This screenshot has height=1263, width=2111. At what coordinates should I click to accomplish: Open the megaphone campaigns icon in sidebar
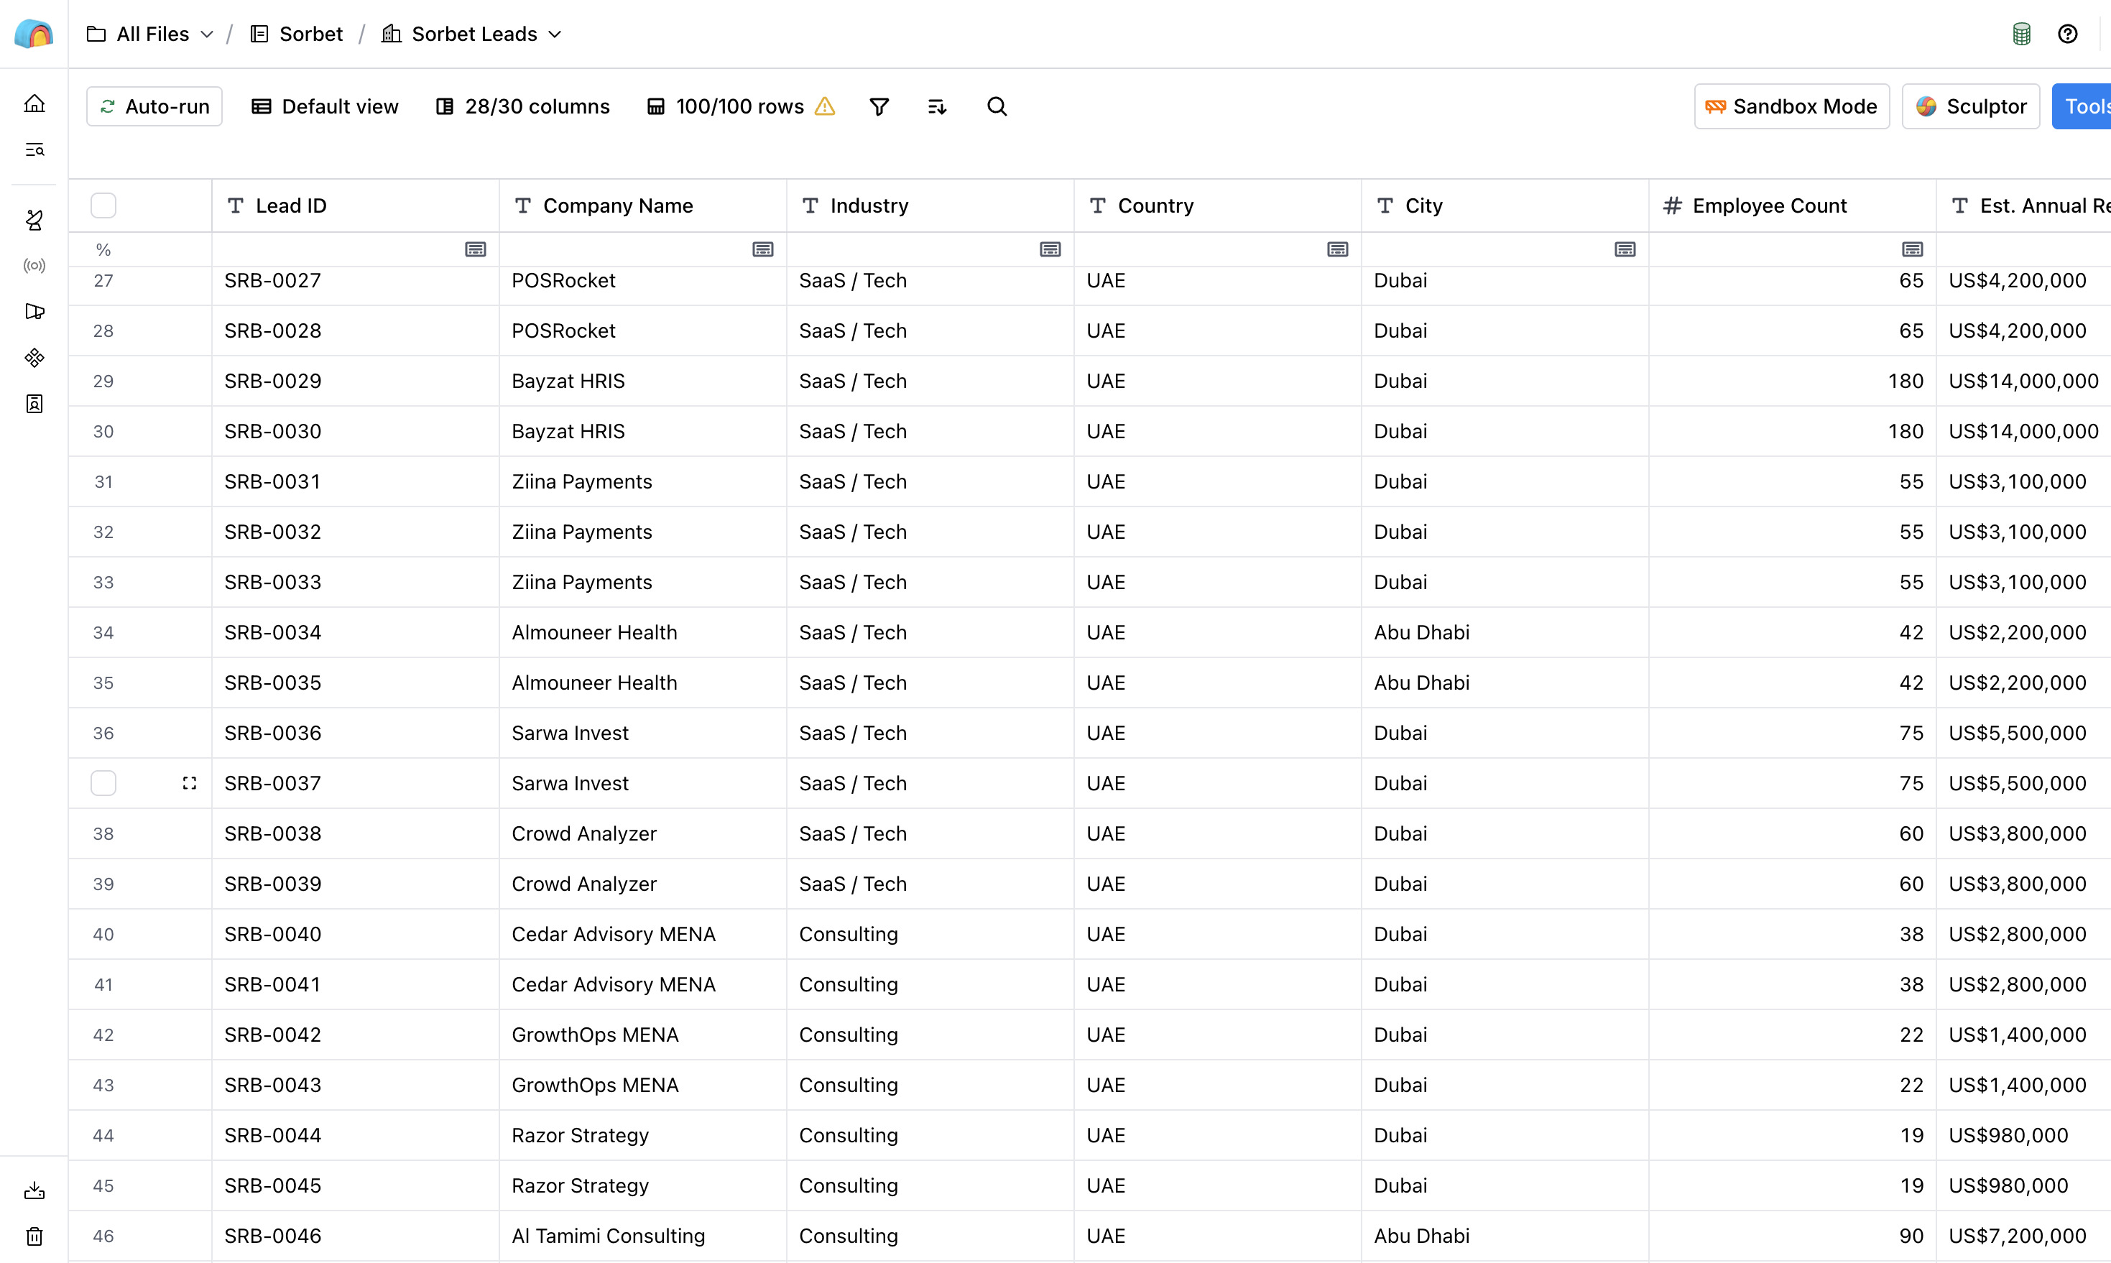pos(34,312)
